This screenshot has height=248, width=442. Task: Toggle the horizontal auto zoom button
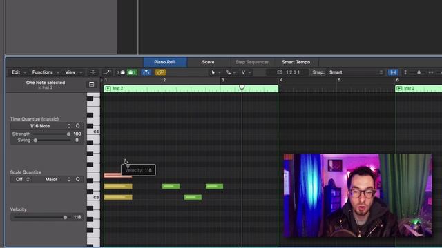pyautogui.click(x=393, y=72)
